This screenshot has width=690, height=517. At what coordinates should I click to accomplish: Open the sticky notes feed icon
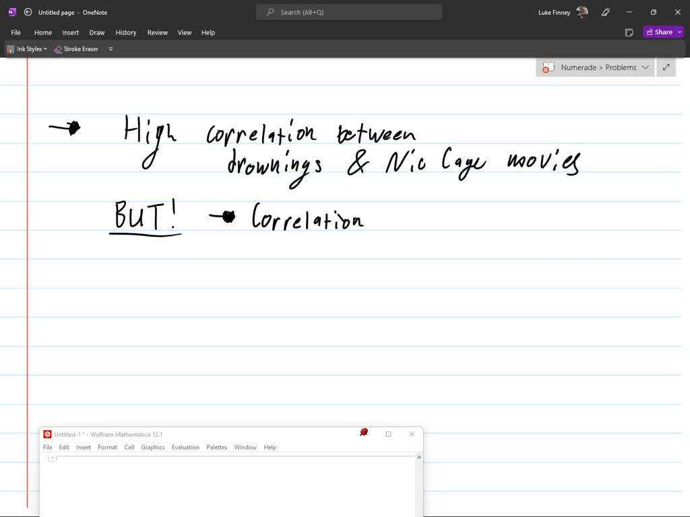(x=629, y=32)
